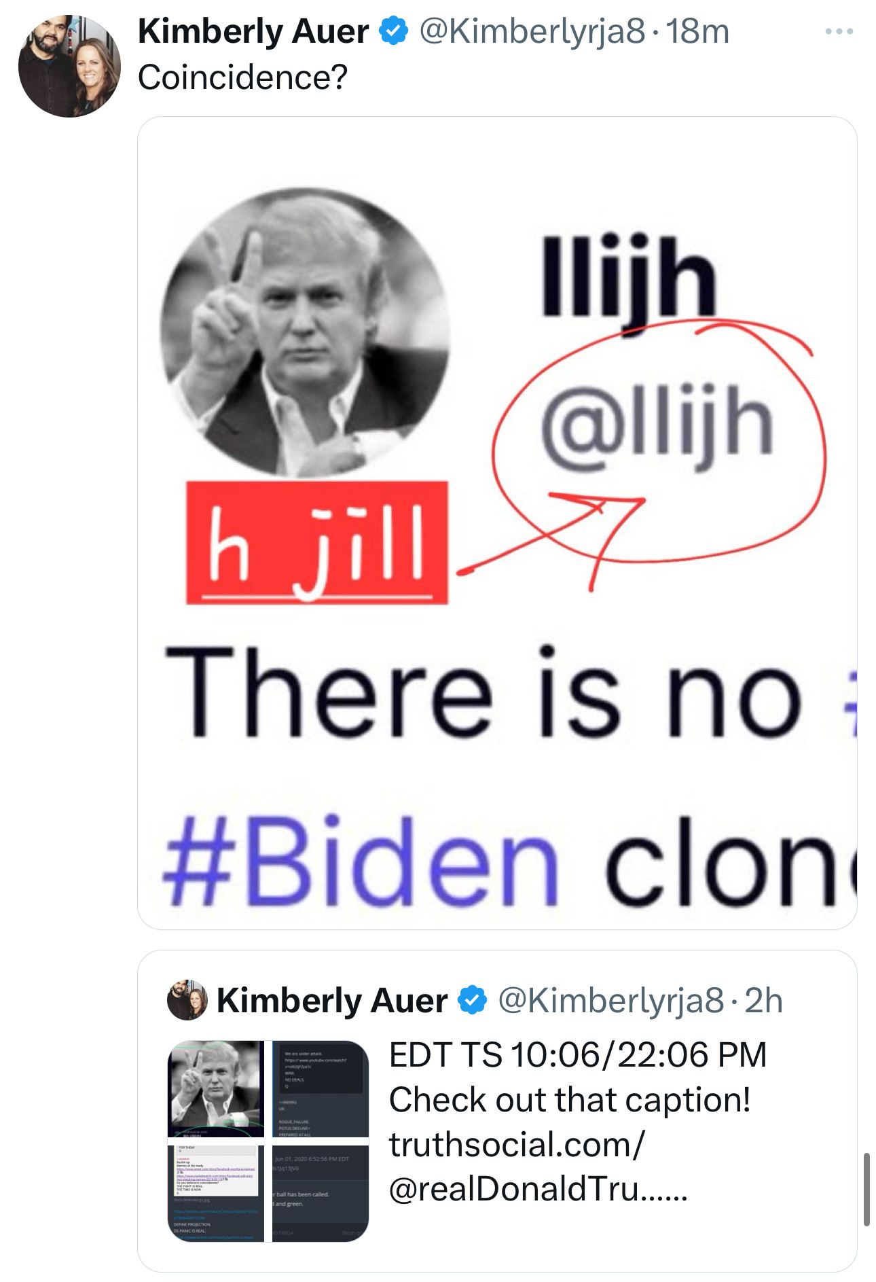Click the 2h timestamp in quoted tweet

pos(764,1000)
